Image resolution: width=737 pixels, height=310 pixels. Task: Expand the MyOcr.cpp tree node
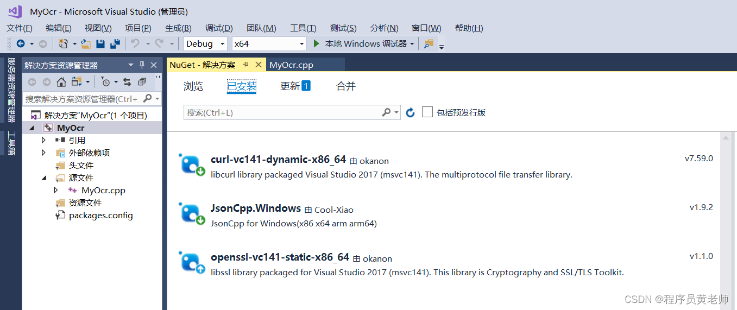56,190
